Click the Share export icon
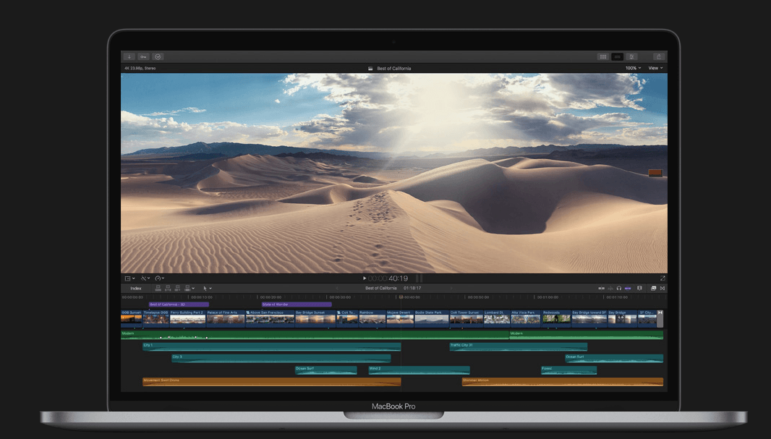This screenshot has width=771, height=439. pyautogui.click(x=659, y=56)
